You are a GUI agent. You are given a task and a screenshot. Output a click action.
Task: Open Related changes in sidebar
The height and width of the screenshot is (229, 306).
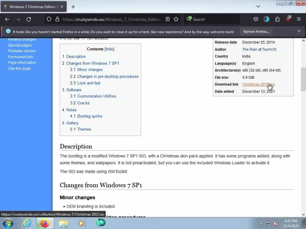(22, 39)
